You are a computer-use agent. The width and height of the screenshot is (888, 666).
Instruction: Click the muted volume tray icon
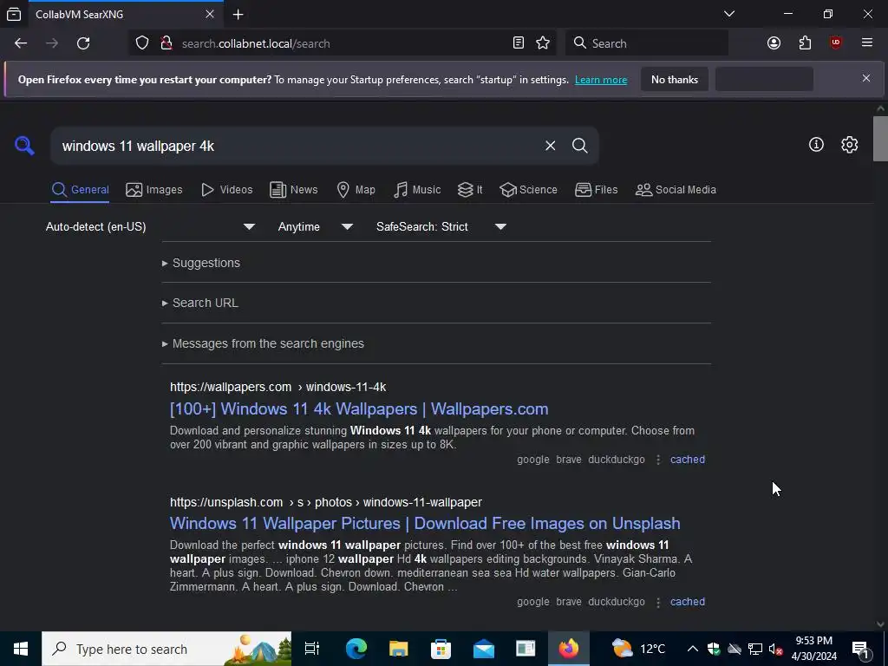[x=775, y=649]
